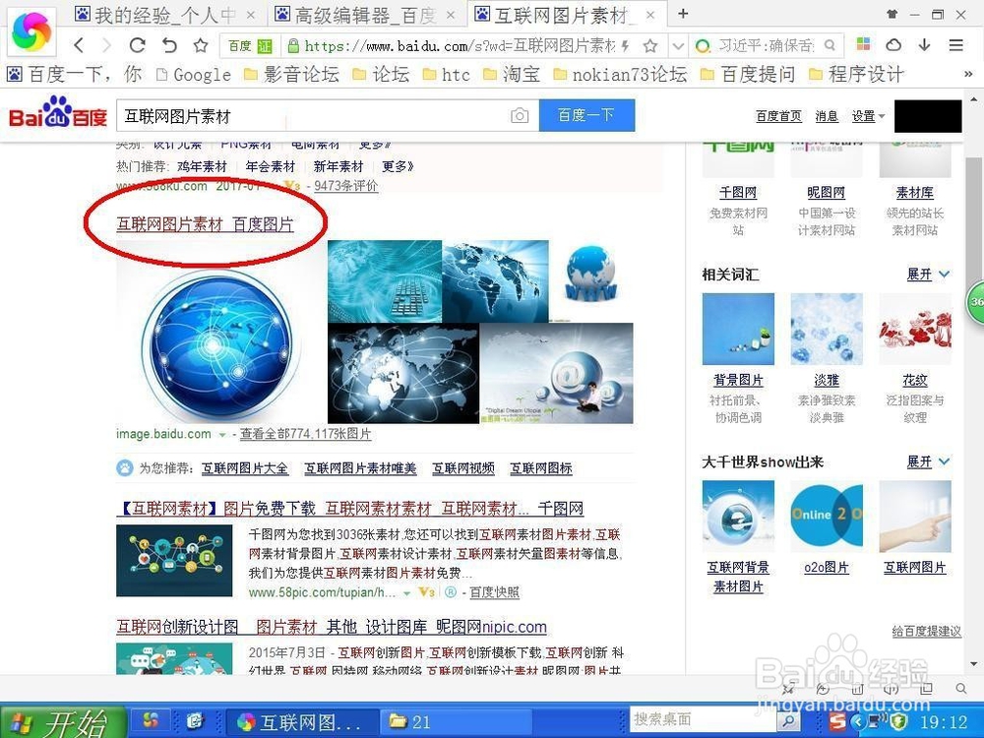Click the 更多» link after 新年素材
This screenshot has height=738, width=984.
(398, 167)
